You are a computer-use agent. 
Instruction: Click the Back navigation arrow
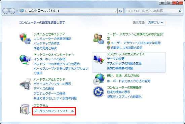click(x=5, y=11)
